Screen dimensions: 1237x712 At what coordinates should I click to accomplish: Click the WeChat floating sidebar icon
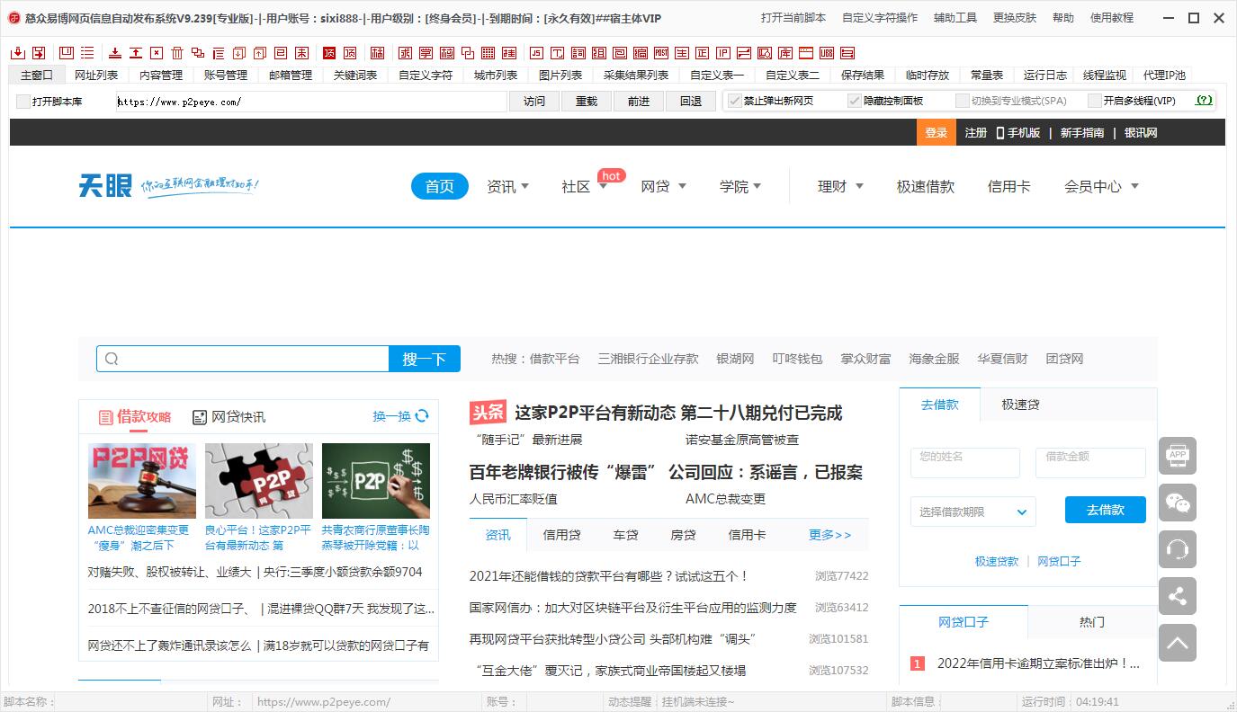(x=1178, y=503)
